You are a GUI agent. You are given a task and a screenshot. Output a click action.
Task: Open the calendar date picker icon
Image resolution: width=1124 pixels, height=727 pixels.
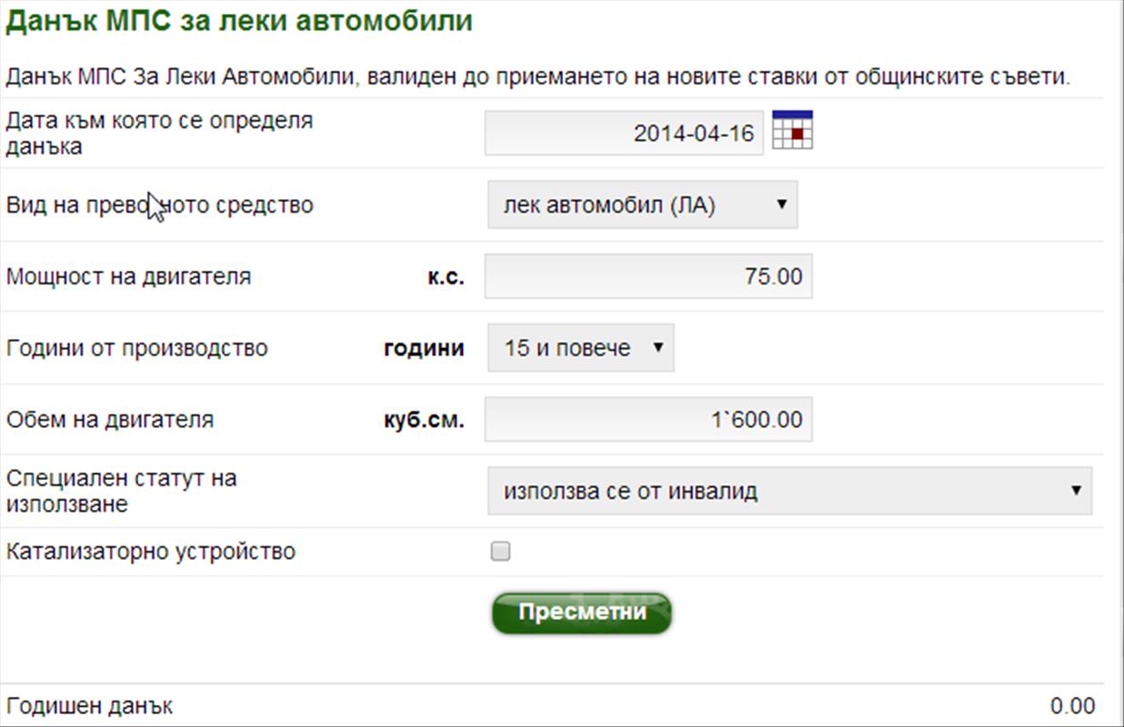tap(792, 130)
